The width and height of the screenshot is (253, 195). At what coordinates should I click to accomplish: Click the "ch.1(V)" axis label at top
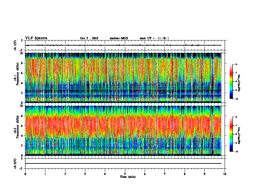coord(15,45)
